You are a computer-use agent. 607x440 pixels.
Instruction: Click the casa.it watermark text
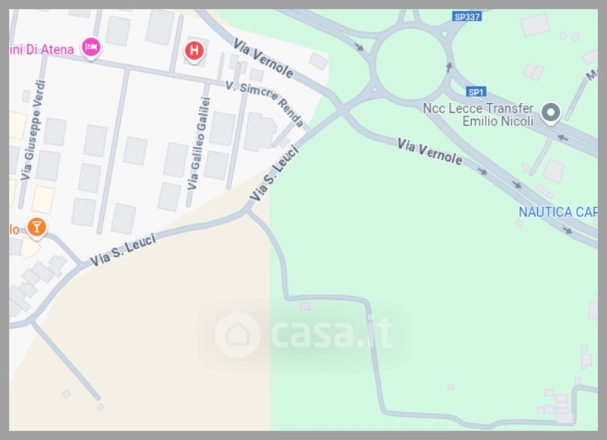pos(332,333)
